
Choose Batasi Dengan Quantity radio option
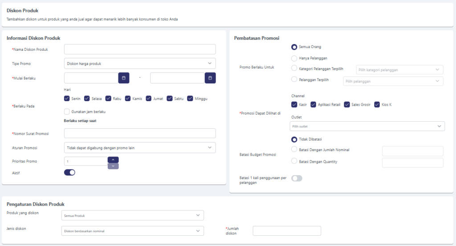(x=294, y=161)
